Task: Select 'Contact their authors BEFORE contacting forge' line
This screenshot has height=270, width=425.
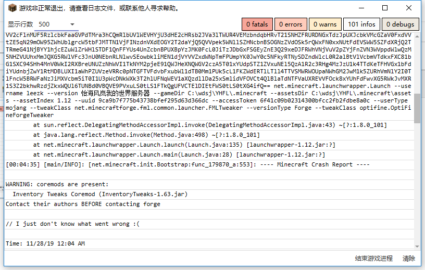Action: (x=209, y=204)
